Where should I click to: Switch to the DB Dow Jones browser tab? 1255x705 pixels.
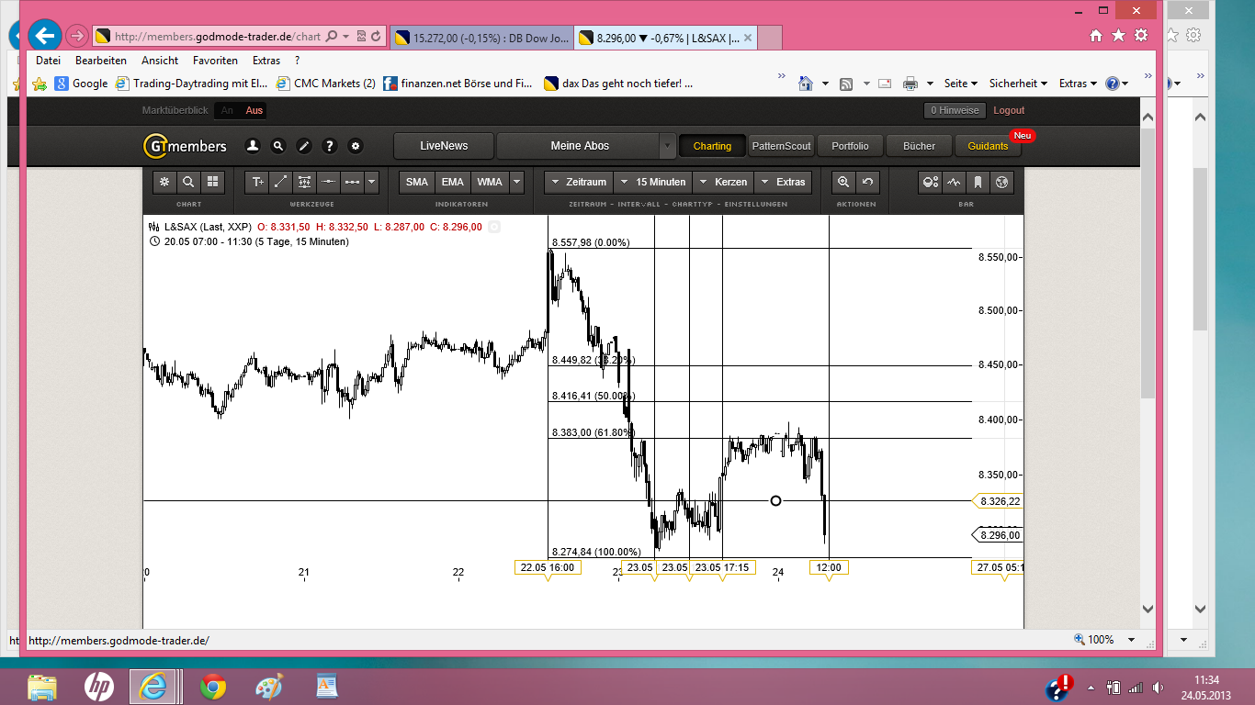[481, 38]
